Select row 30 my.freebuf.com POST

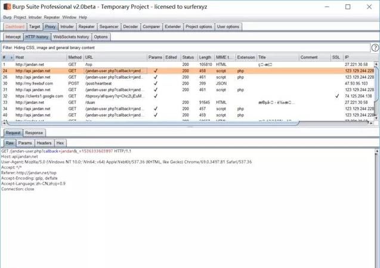tap(188, 83)
